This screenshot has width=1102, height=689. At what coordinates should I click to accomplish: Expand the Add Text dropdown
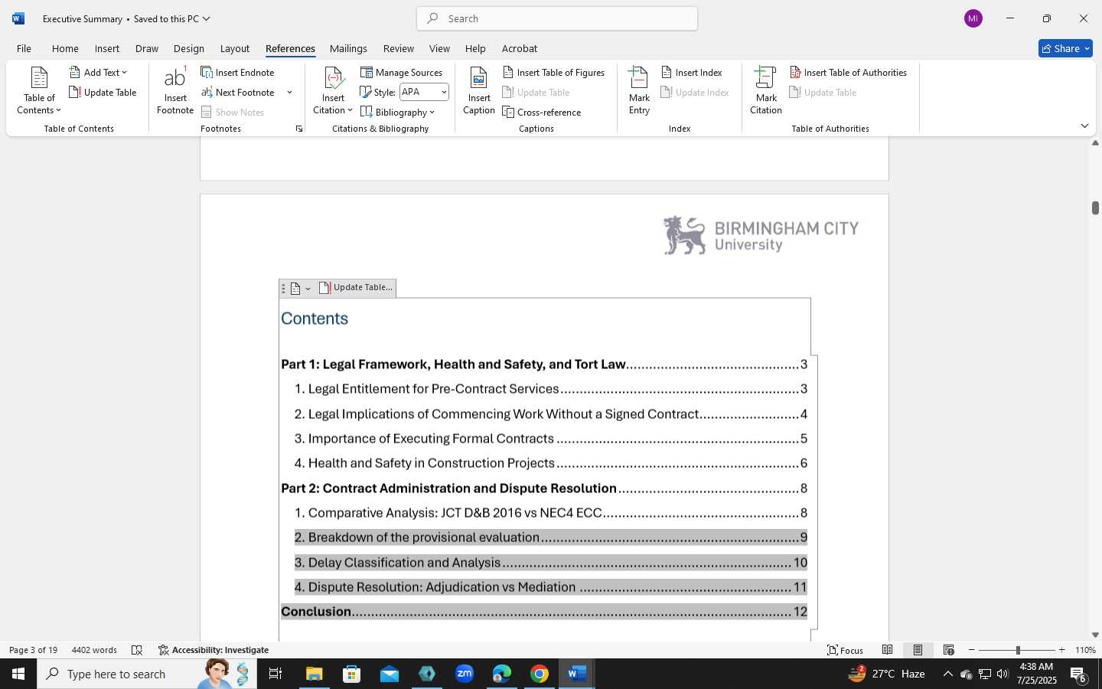pyautogui.click(x=98, y=72)
